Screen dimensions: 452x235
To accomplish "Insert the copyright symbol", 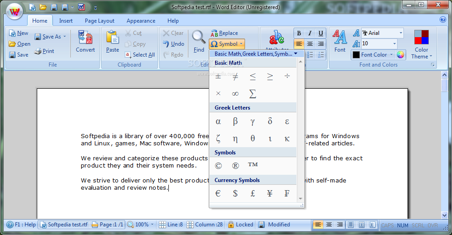I will pos(218,166).
